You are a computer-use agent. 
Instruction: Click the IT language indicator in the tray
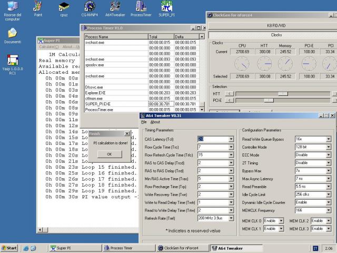[x=315, y=248]
